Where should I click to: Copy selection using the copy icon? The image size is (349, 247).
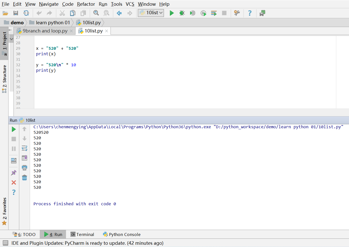coord(72,13)
